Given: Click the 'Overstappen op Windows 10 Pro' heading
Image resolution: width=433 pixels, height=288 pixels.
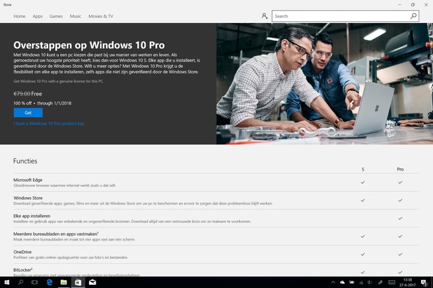Looking at the screenshot, I should click(89, 45).
